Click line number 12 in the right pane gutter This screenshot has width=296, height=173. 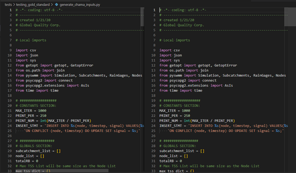click(153, 65)
